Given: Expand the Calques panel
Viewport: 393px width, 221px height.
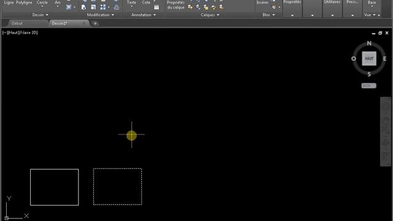Looking at the screenshot, I should pos(210,15).
